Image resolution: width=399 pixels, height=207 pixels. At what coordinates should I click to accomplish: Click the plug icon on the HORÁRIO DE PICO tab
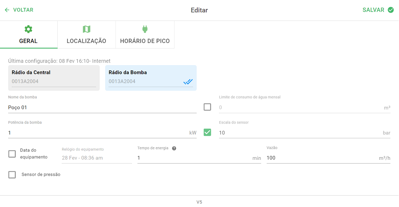pyautogui.click(x=145, y=29)
